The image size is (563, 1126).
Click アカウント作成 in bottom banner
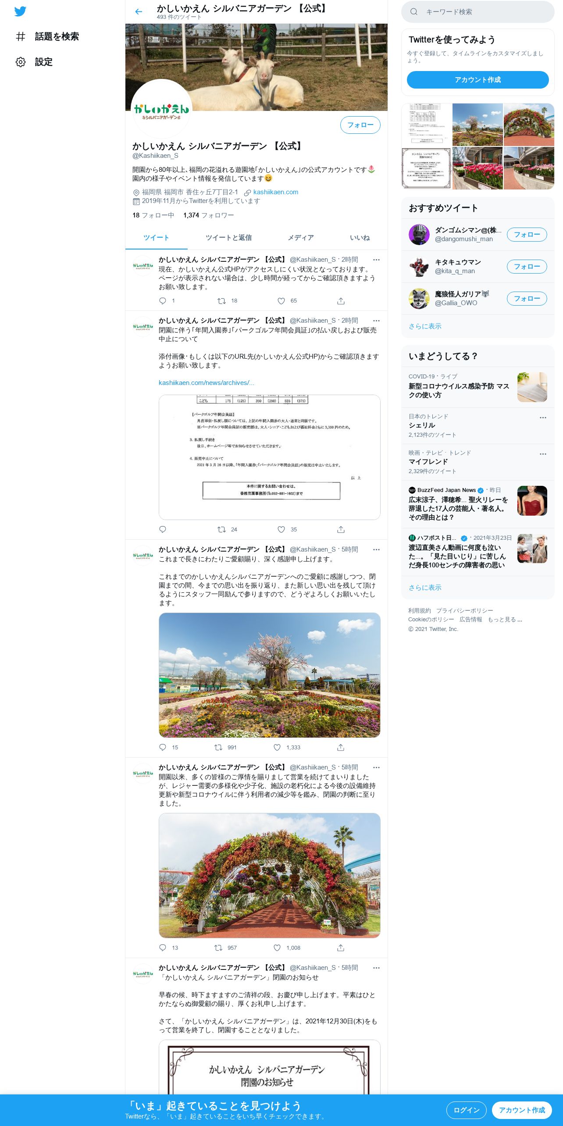click(x=522, y=1110)
